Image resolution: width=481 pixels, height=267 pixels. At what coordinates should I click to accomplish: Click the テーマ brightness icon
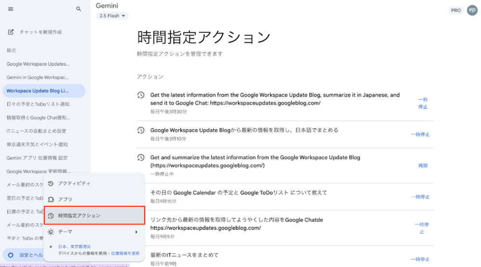coord(51,232)
